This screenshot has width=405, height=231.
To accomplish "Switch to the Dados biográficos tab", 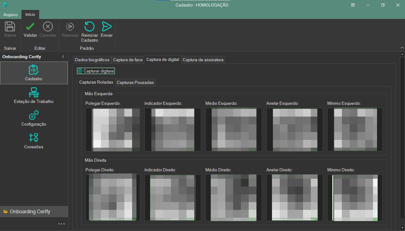I will [92, 60].
